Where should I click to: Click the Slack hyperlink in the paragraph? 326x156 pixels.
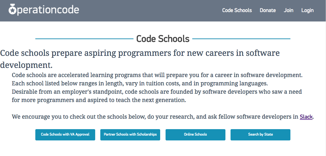[x=306, y=117]
